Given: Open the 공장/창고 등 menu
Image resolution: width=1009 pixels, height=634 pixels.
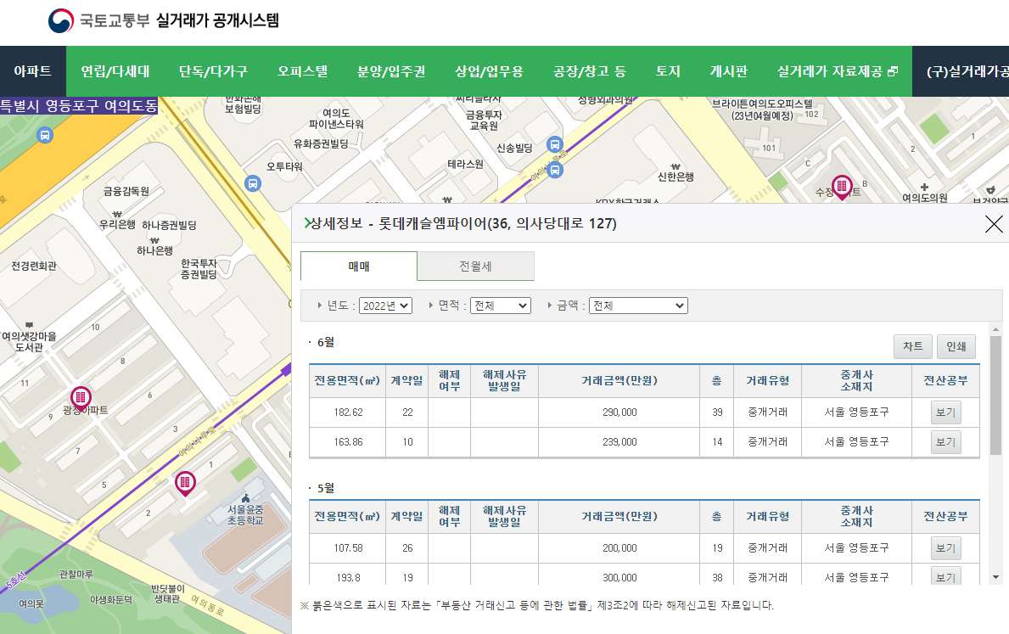Looking at the screenshot, I should click(590, 71).
